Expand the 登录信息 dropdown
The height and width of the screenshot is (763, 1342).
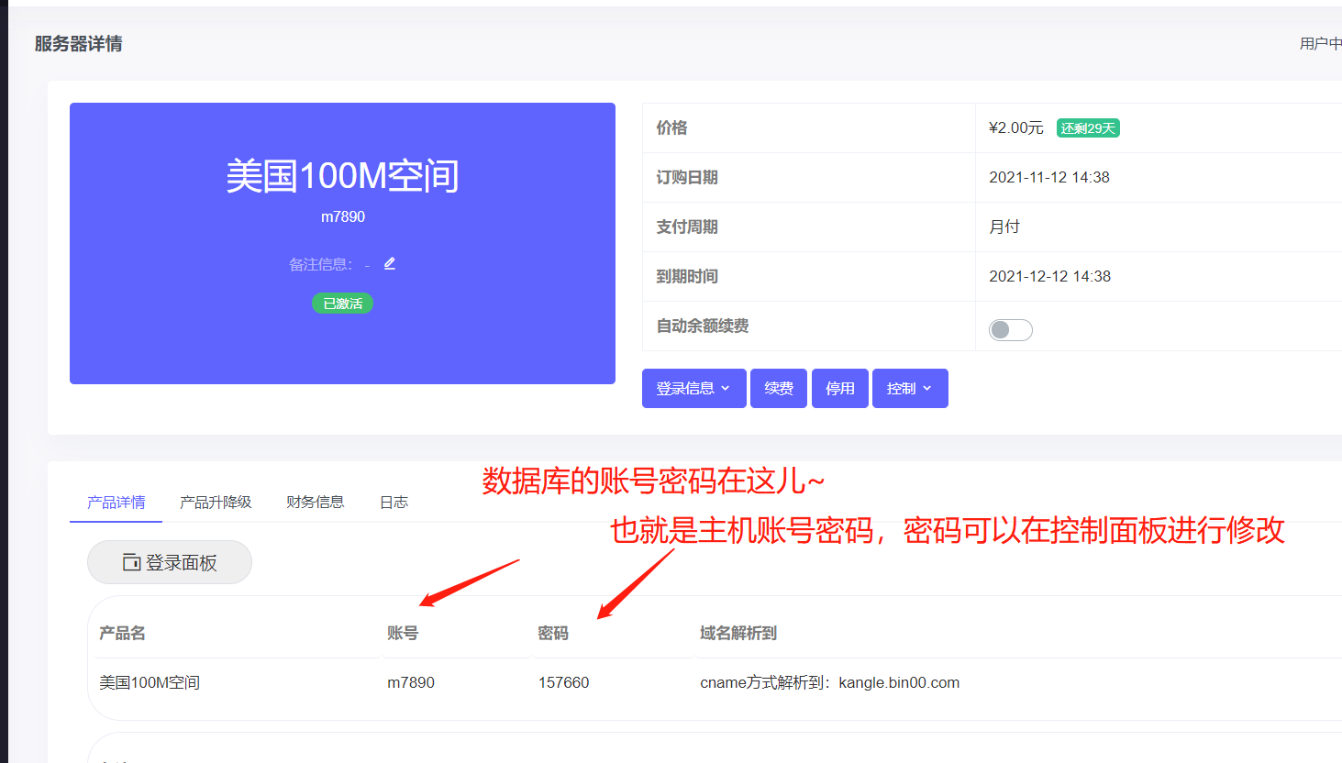point(693,388)
